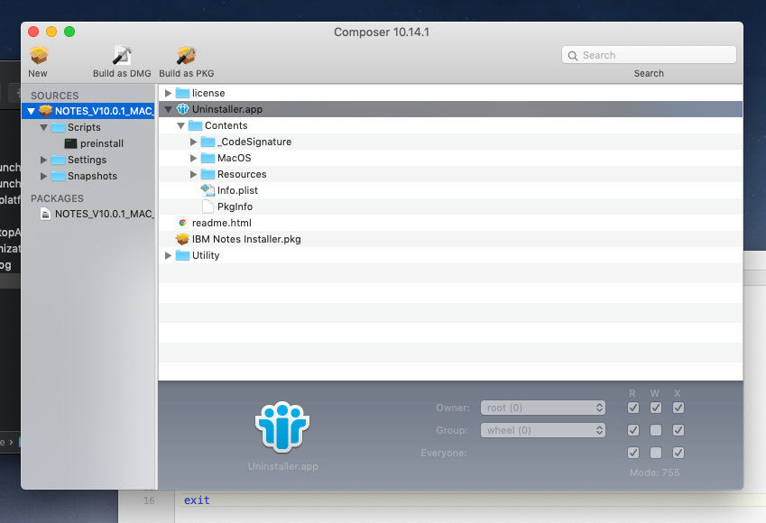Click the MacOS folder icon

click(208, 158)
